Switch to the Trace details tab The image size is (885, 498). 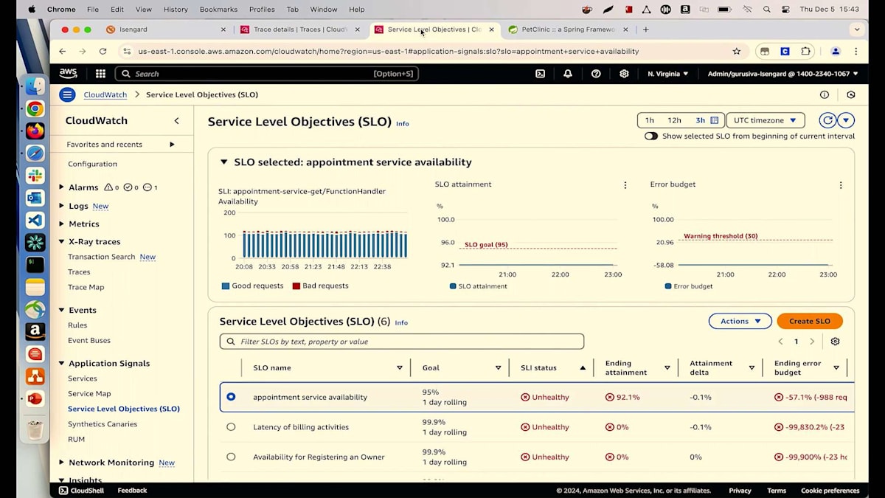pyautogui.click(x=299, y=30)
